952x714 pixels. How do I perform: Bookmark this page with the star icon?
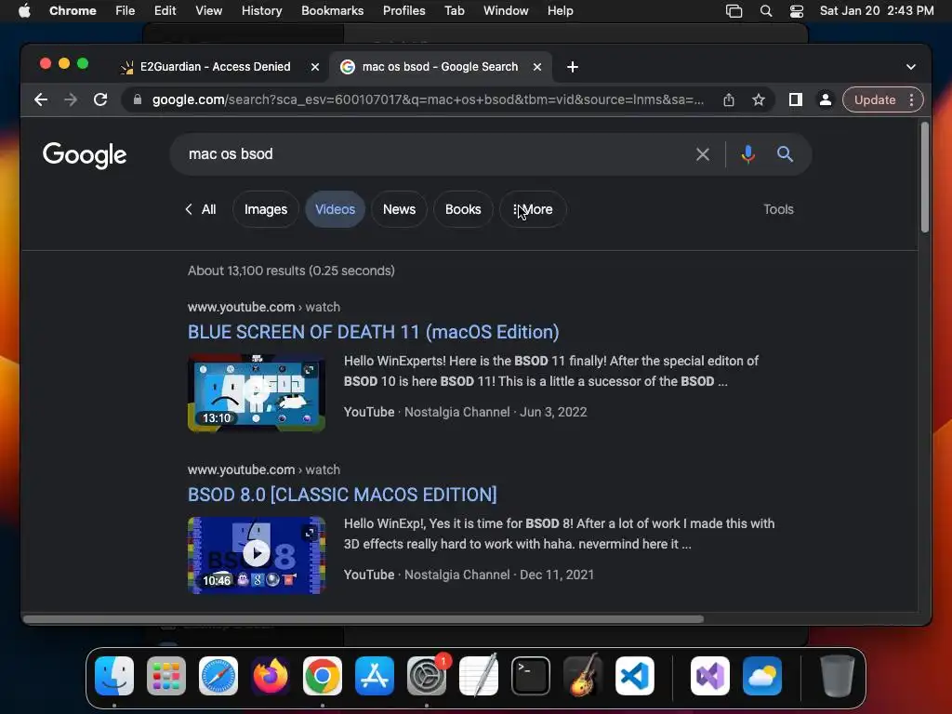[x=759, y=99]
